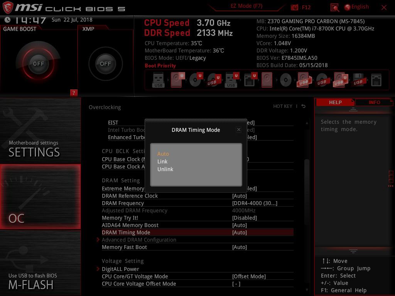
Task: Click the scroll down arrow of settings list
Action: pyautogui.click(x=307, y=290)
